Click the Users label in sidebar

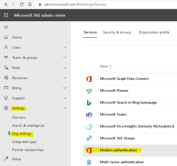click(16, 47)
